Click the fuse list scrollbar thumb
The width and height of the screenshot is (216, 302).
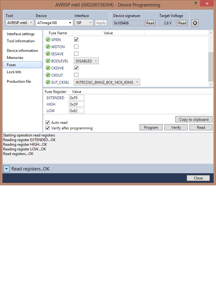click(211, 67)
